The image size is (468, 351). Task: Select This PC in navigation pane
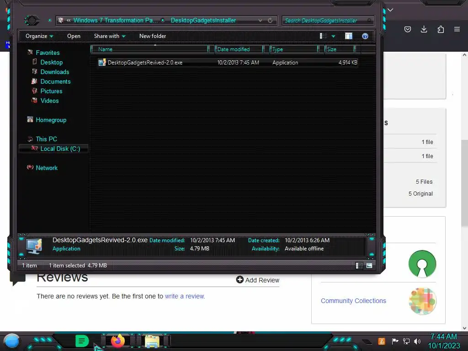coord(46,139)
